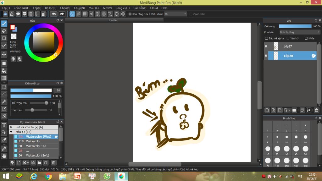Viewport: 322px width, 181px height.
Task: Enable radial snap guide
Action: point(97,14)
